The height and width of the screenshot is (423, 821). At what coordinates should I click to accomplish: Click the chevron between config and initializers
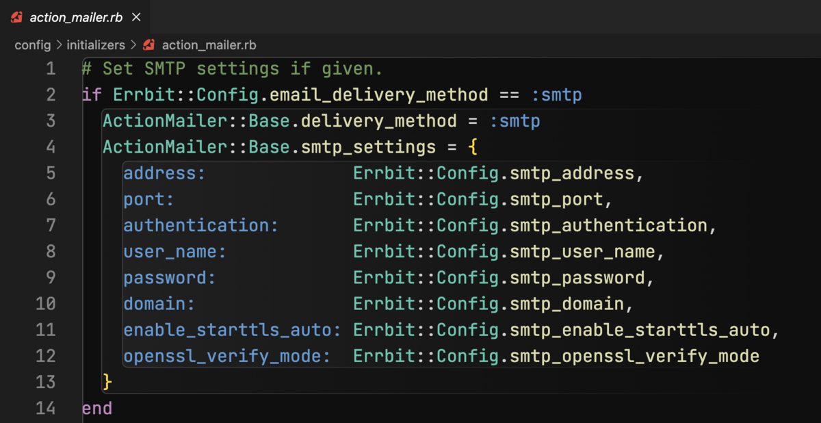point(59,44)
